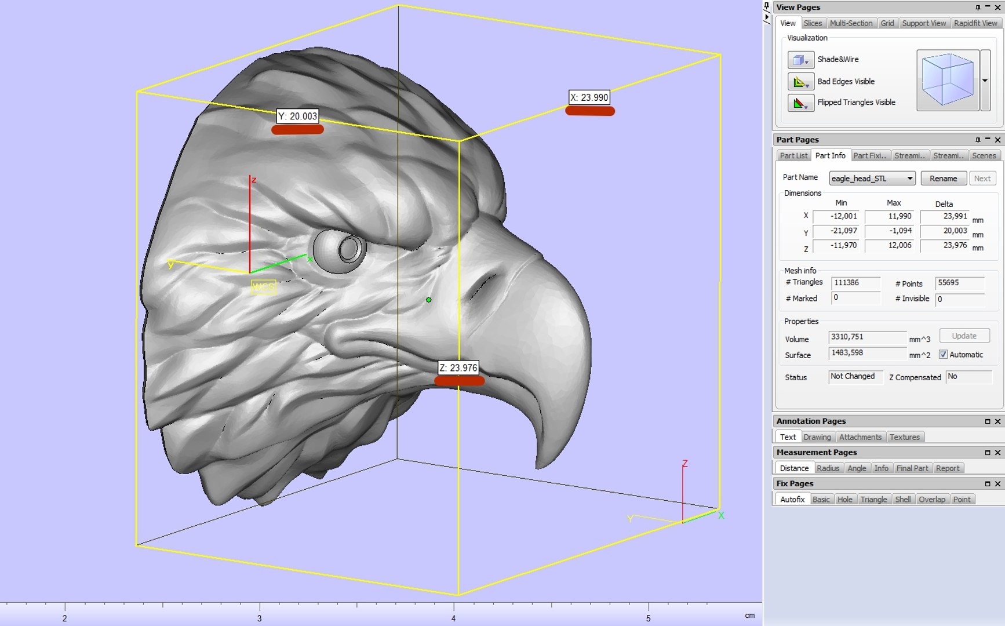
Task: Maximize the Annotation Pages panel
Action: coord(988,421)
